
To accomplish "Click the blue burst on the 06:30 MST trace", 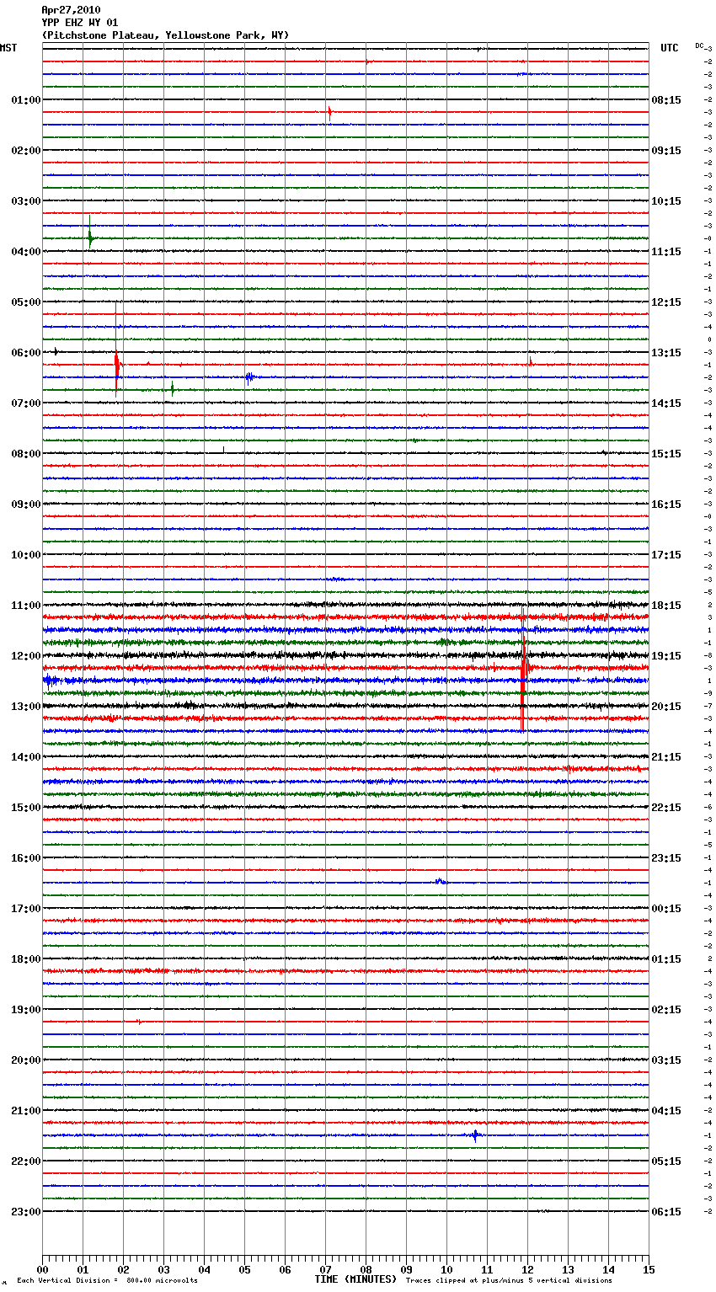I will tap(250, 377).
